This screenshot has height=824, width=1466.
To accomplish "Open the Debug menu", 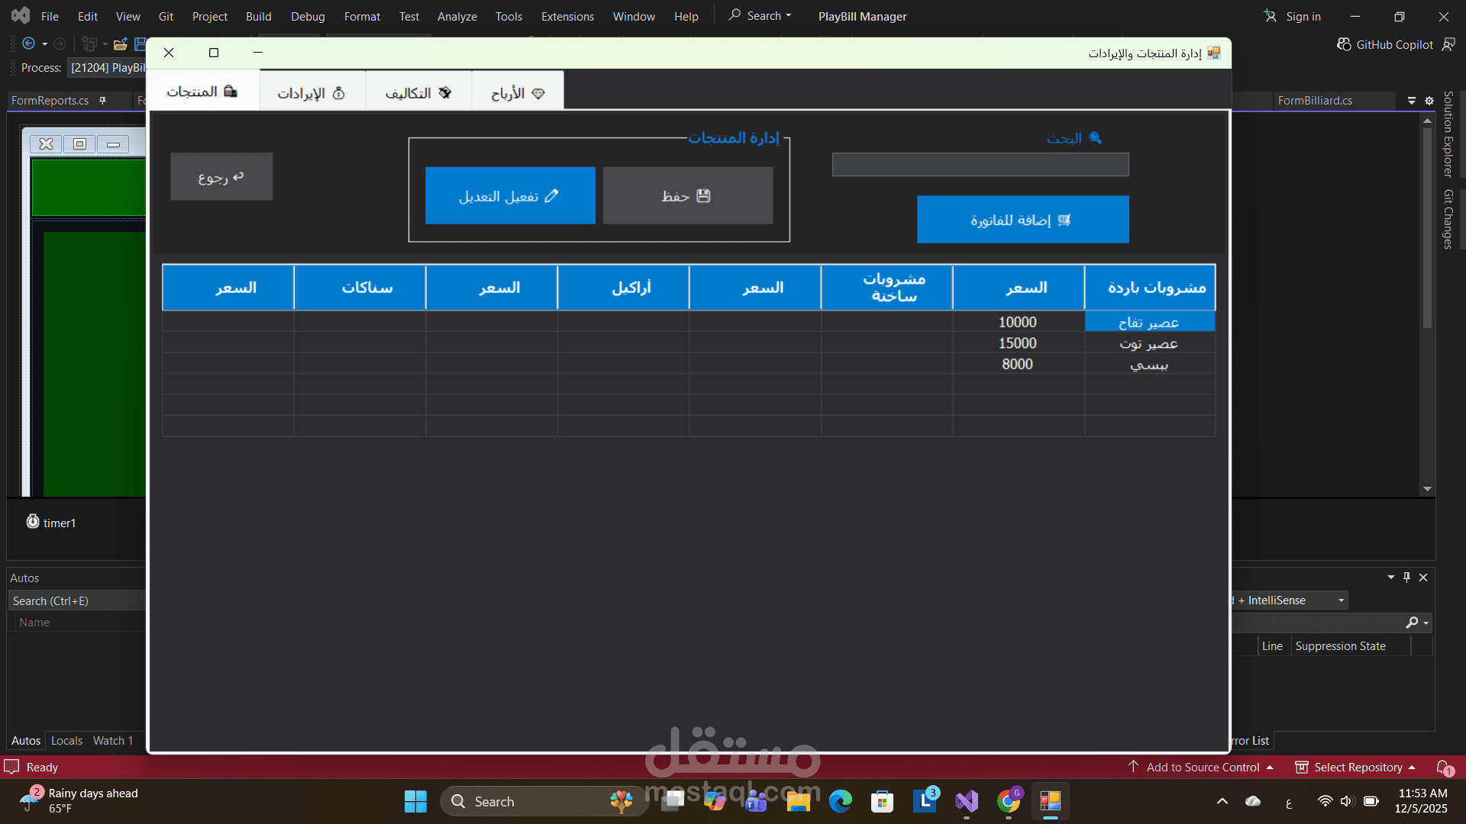I will (308, 16).
